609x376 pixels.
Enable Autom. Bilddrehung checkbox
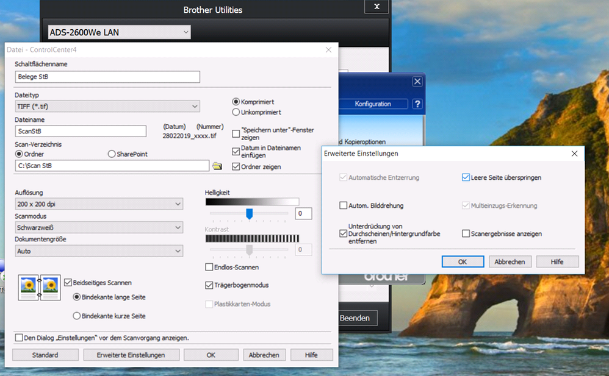(343, 205)
